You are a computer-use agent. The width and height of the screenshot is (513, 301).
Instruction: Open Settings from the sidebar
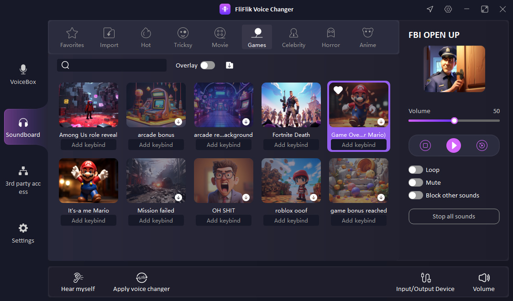[23, 234]
